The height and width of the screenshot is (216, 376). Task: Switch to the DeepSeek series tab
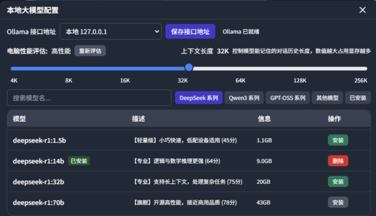click(x=198, y=98)
